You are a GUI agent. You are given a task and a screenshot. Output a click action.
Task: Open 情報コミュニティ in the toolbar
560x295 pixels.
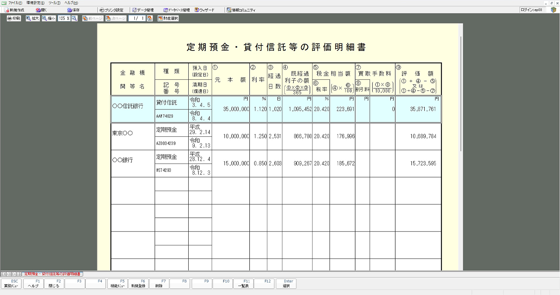[241, 10]
